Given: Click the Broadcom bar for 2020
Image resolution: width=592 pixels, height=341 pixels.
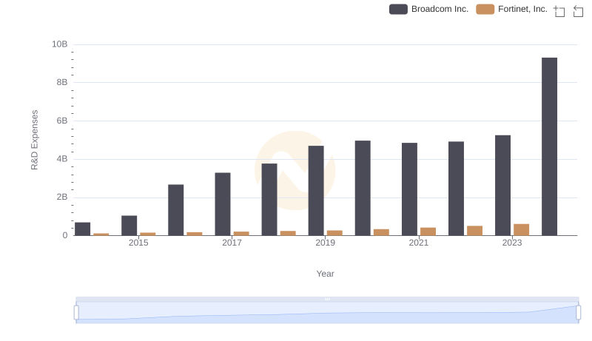Looking at the screenshot, I should pos(363,188).
